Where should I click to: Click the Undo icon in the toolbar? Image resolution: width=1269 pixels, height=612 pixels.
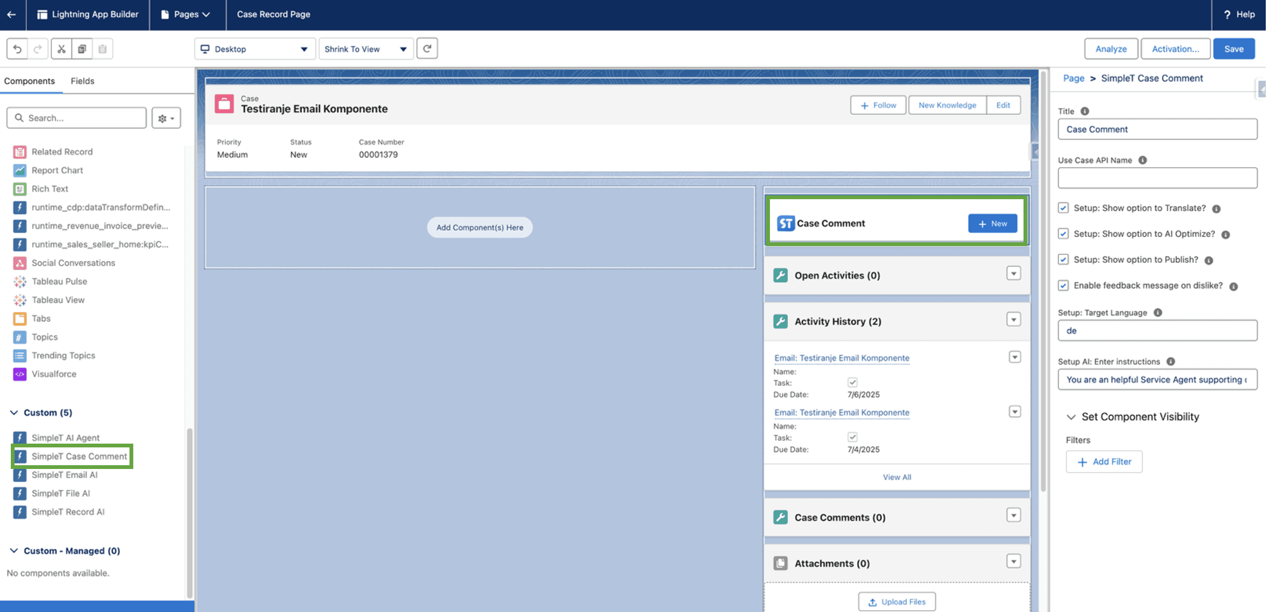point(16,49)
